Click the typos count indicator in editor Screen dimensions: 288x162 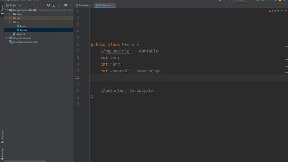point(276,11)
